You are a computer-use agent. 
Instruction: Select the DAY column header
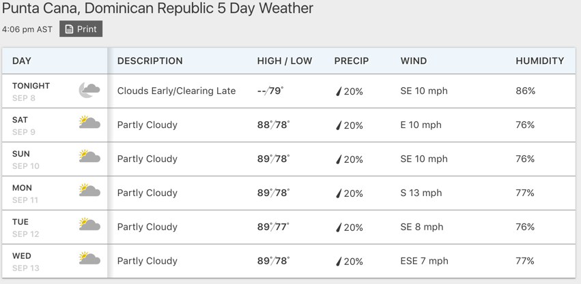pyautogui.click(x=21, y=61)
